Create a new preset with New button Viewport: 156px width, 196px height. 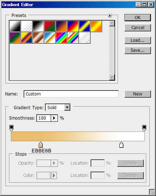pyautogui.click(x=138, y=94)
